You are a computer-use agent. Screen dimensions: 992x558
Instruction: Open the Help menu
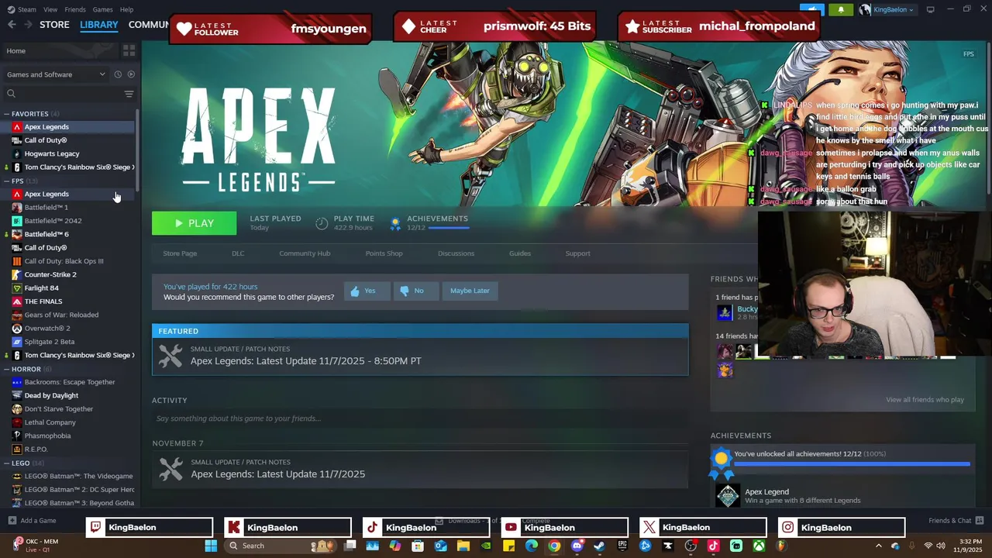pyautogui.click(x=126, y=9)
